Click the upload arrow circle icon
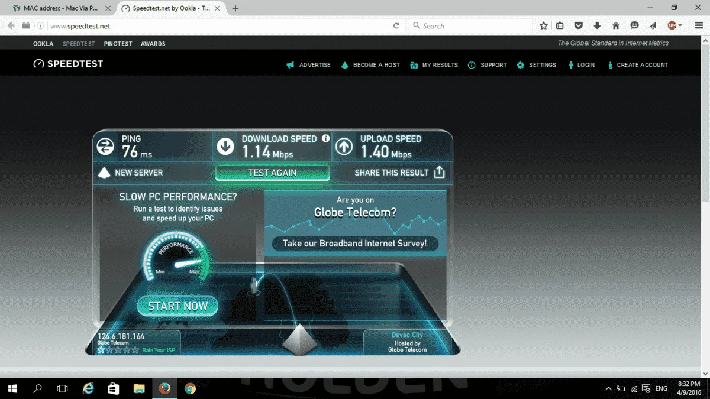Viewport: 710px width, 399px height. (x=344, y=147)
